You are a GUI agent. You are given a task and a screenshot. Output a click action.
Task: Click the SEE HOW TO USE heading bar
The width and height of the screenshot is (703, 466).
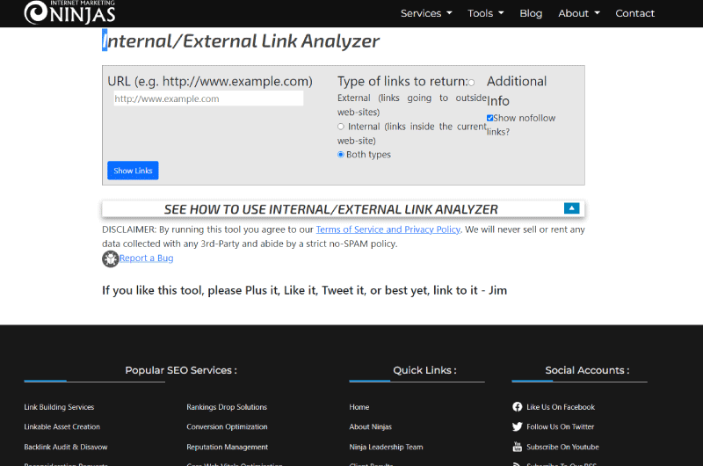click(344, 209)
